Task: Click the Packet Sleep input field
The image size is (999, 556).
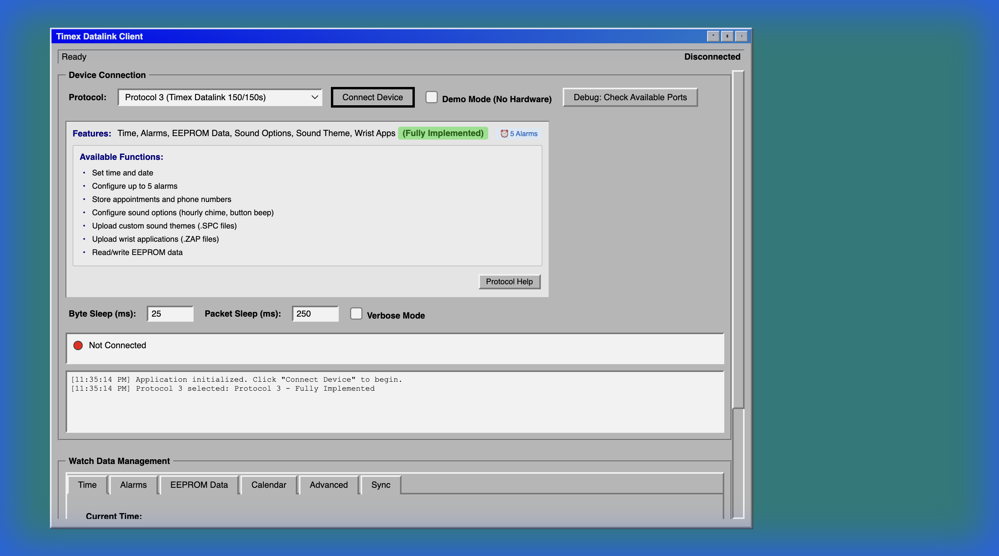Action: [315, 313]
